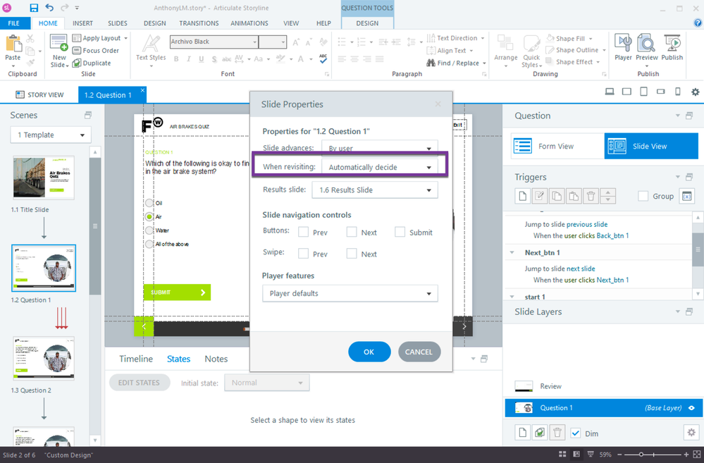
Task: Click the Undo arrow icon
Action: coord(49,8)
